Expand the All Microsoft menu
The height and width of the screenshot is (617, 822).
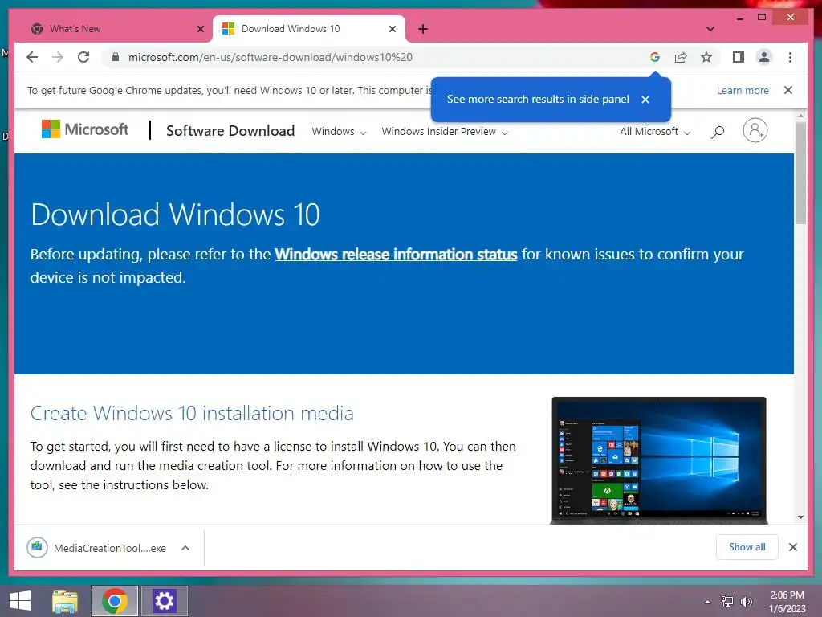point(655,132)
